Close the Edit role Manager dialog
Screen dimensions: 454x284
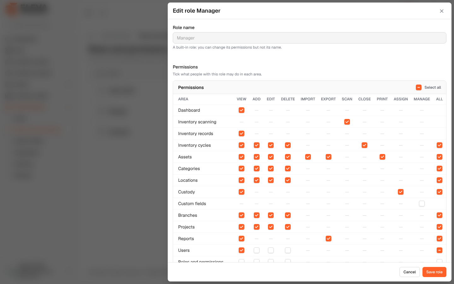pos(442,11)
